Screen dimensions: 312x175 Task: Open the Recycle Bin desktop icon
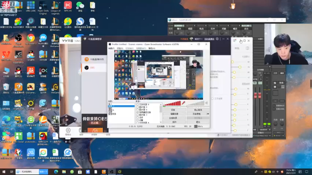click(x=6, y=89)
